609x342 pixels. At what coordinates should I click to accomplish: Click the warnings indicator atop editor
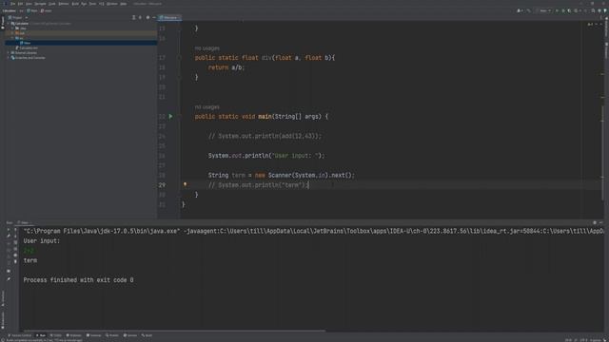pos(590,24)
